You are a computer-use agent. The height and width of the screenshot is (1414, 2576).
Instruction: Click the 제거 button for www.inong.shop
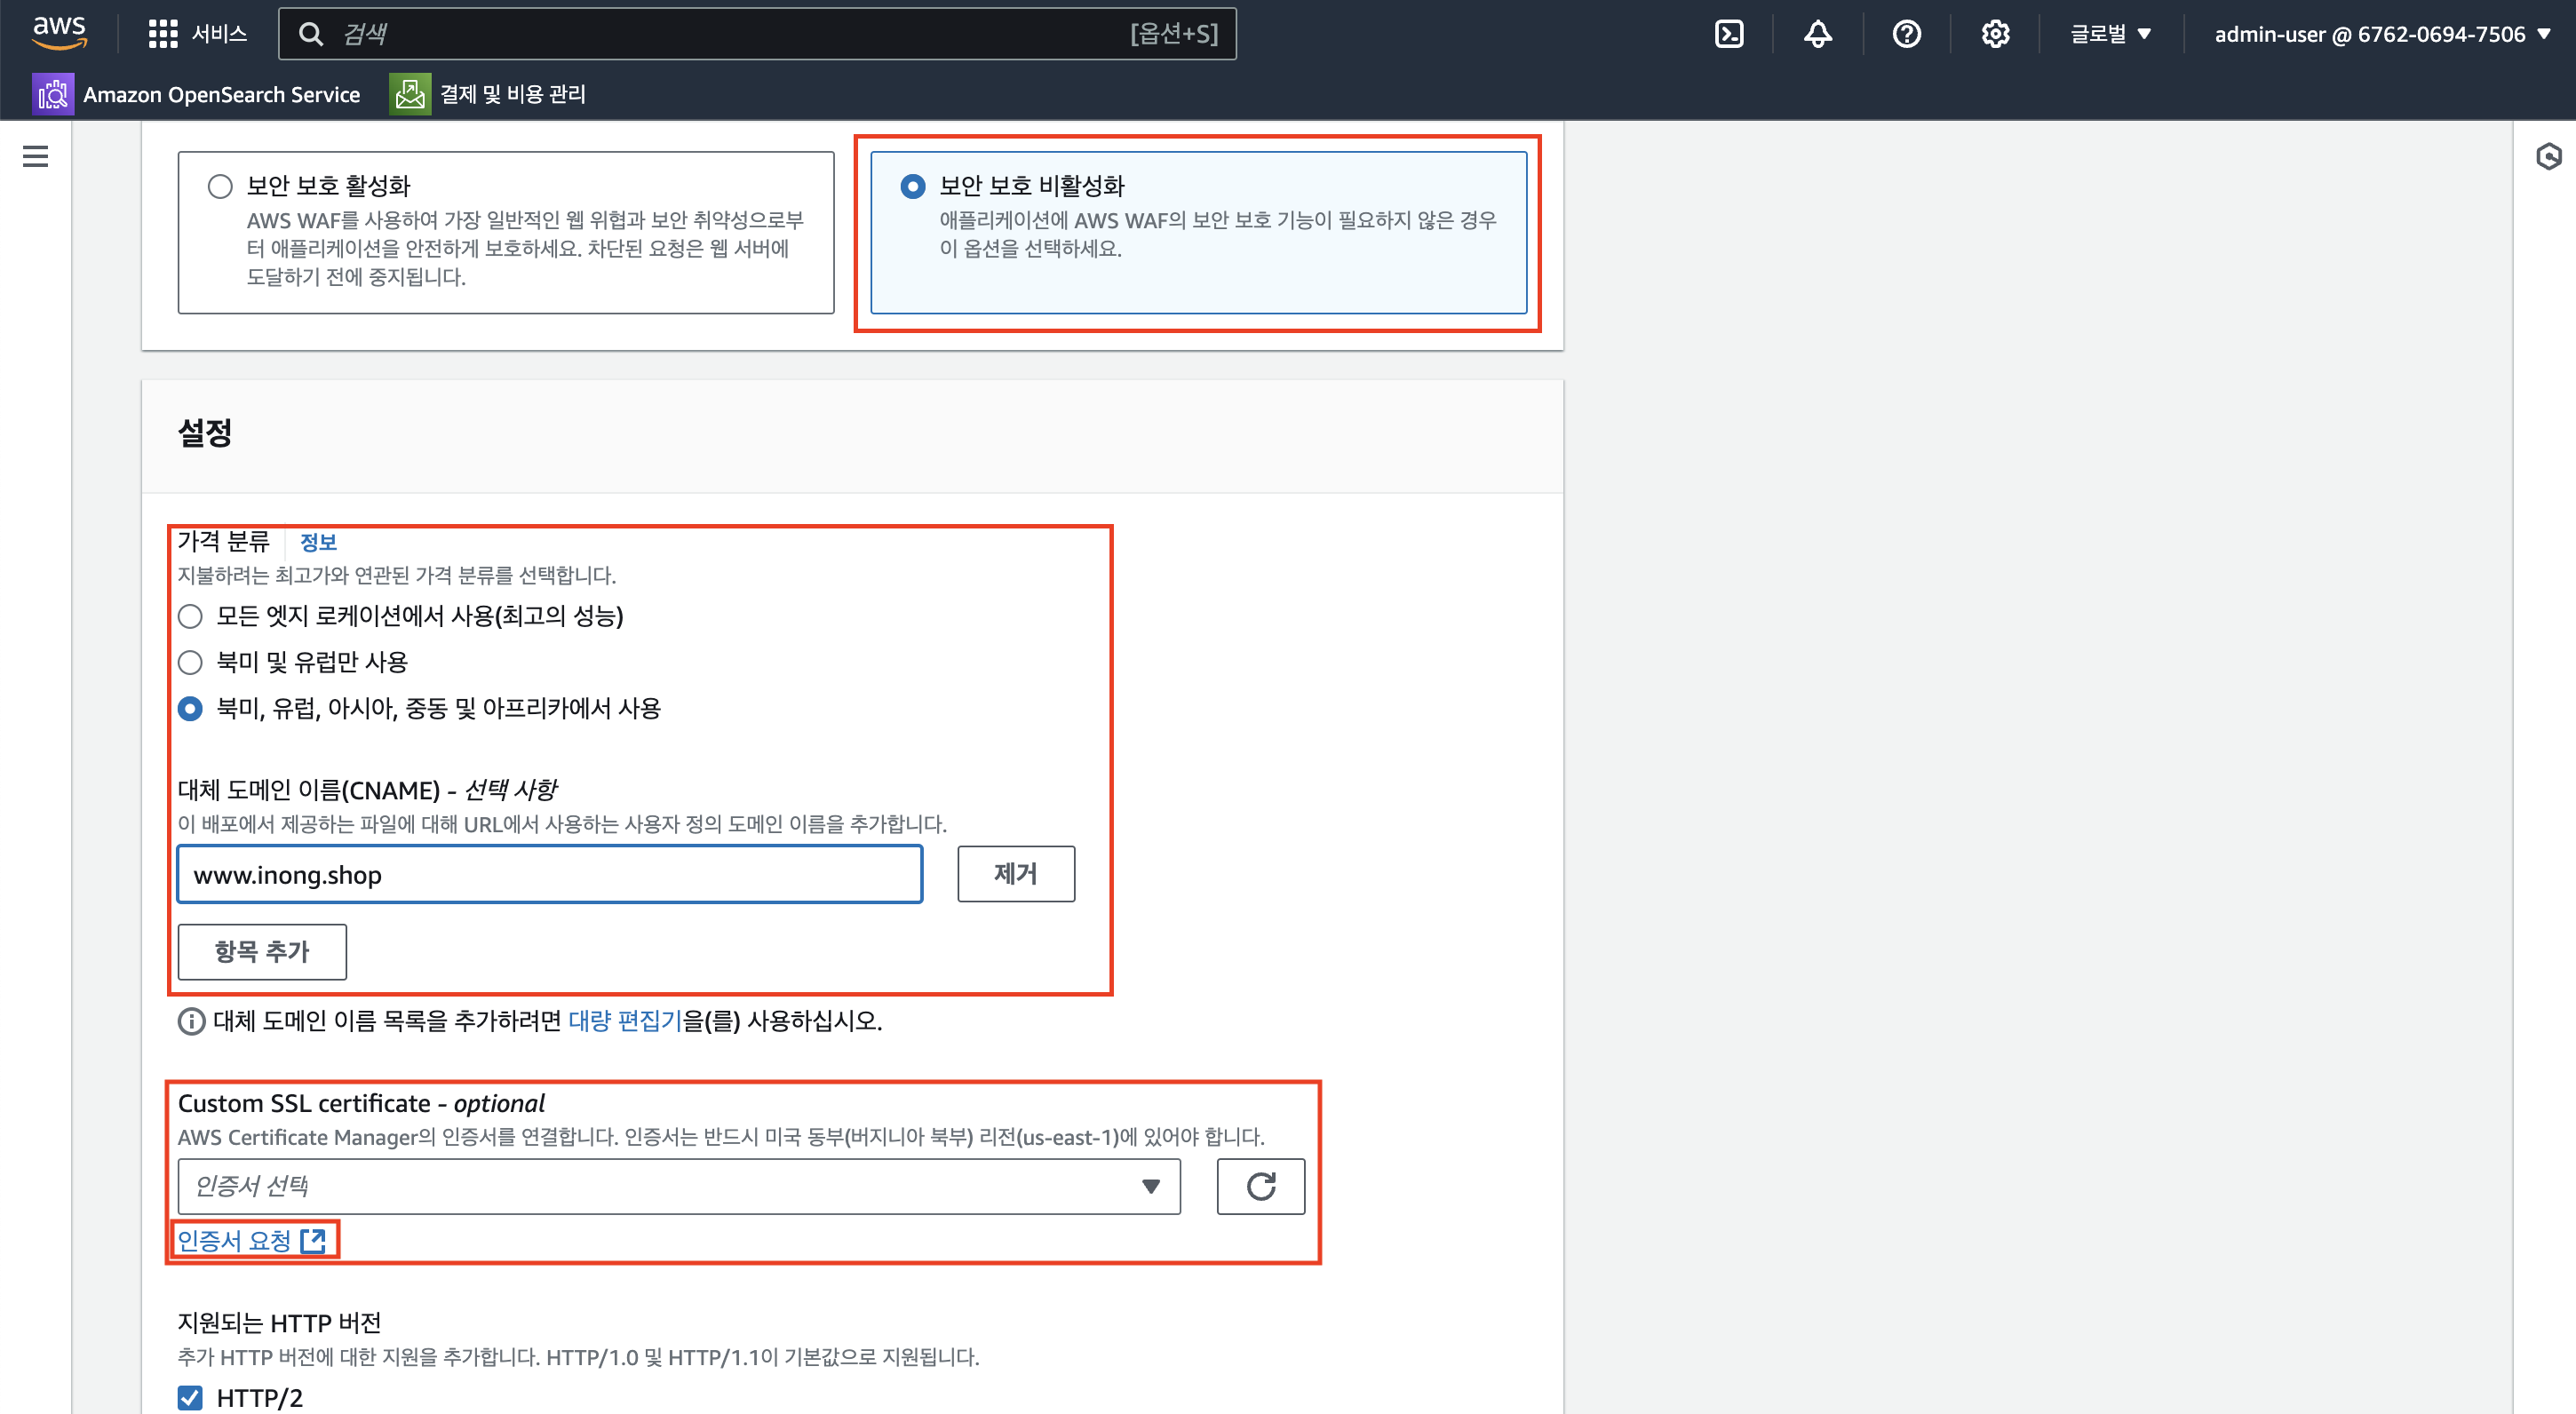[1016, 874]
